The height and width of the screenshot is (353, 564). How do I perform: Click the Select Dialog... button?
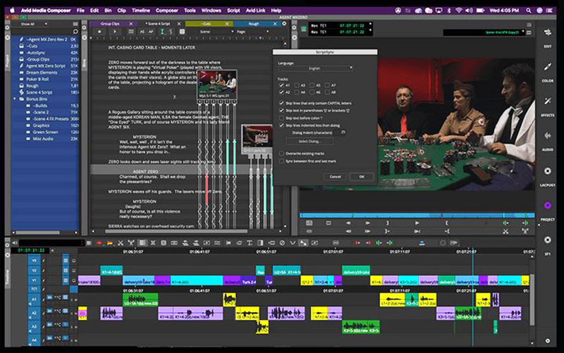pos(309,142)
